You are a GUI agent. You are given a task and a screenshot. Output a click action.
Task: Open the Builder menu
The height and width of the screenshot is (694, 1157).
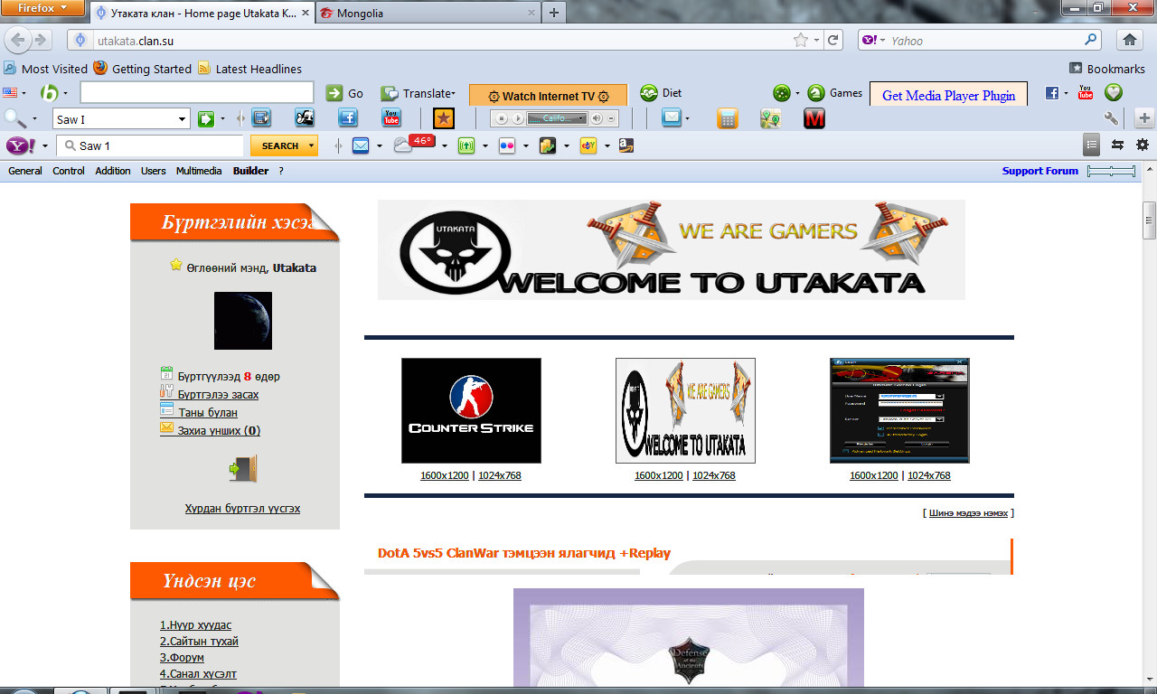[x=250, y=171]
